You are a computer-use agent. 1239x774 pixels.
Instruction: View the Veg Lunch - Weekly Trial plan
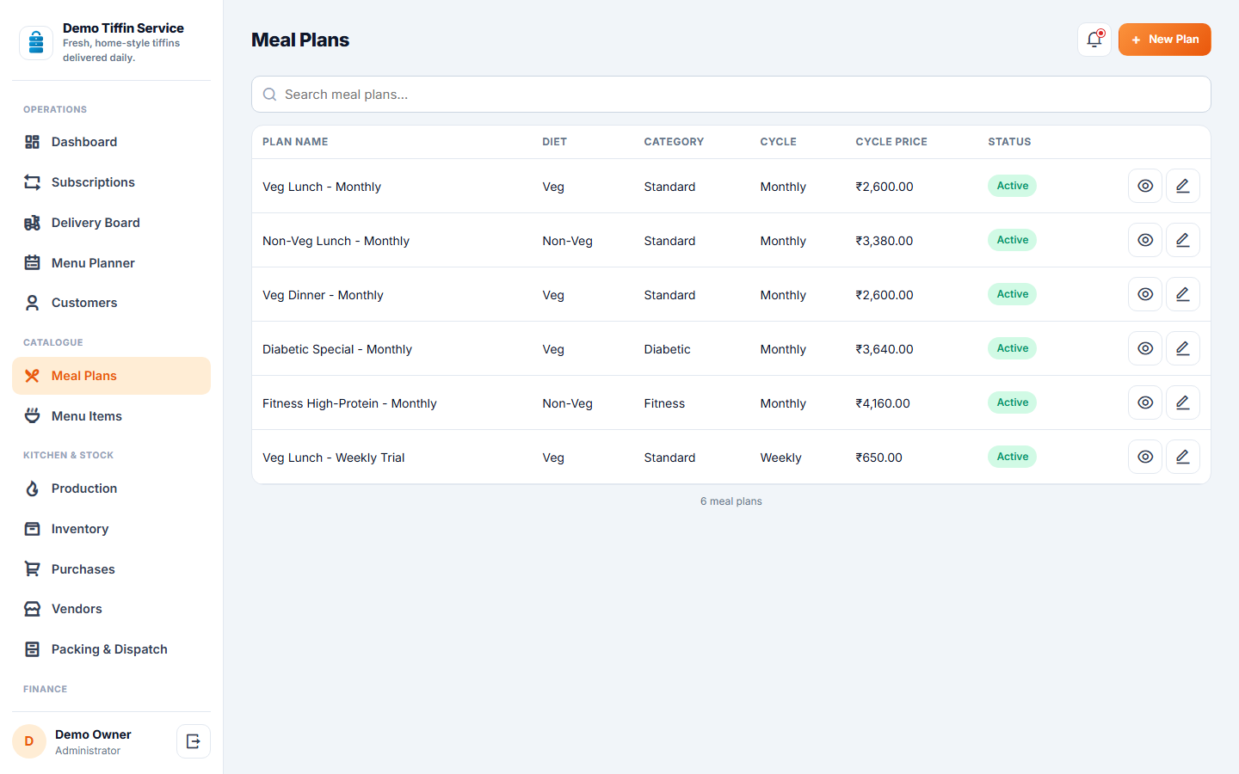pos(1145,457)
